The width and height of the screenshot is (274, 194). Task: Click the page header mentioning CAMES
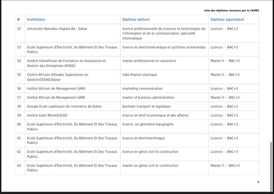click(x=232, y=11)
